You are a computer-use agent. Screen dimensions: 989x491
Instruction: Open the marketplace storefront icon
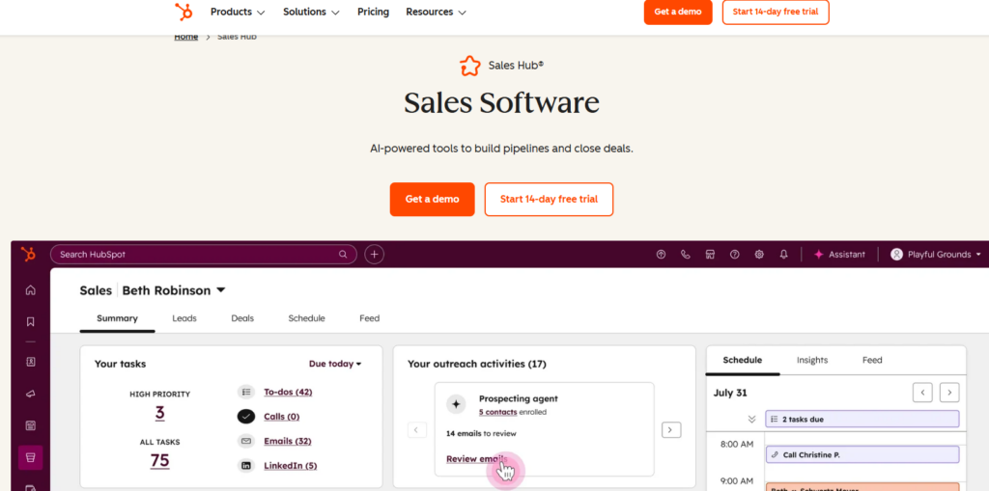tap(710, 255)
